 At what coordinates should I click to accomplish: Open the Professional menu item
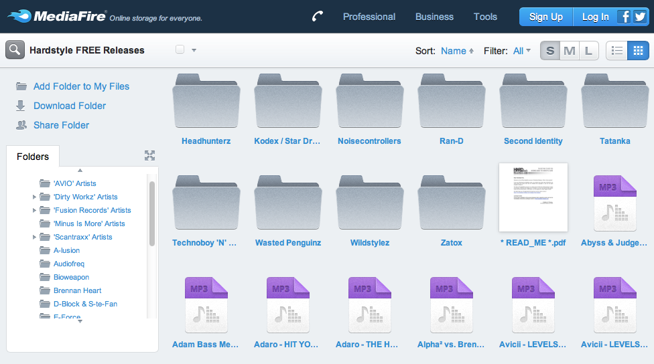(369, 17)
